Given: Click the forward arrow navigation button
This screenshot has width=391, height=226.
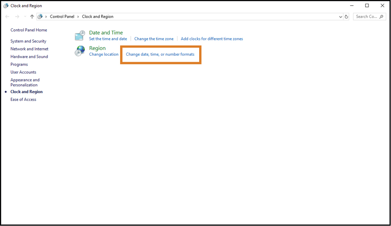Looking at the screenshot, I should (x=17, y=16).
